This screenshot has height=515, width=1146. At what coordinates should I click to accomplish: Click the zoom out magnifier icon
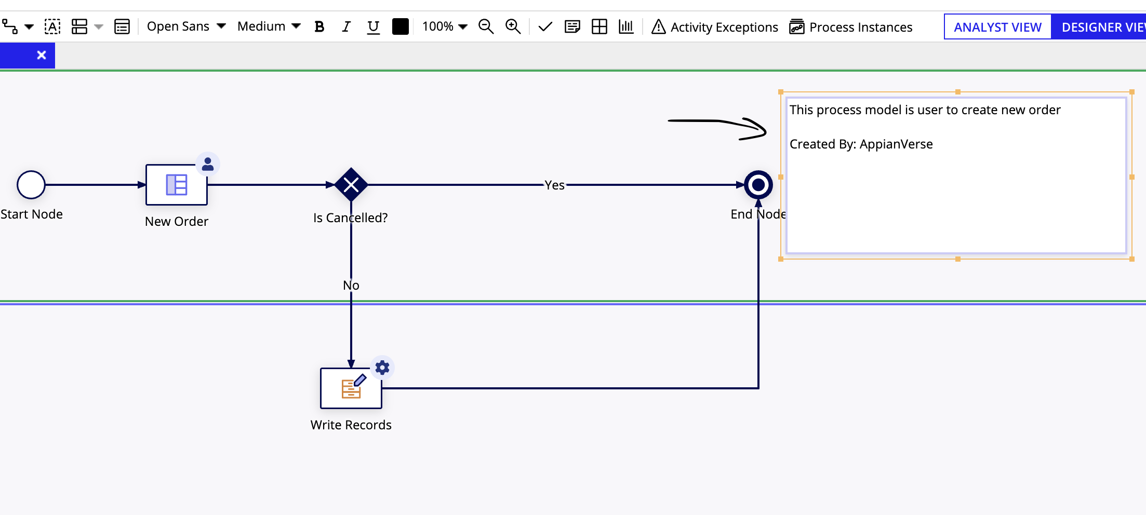coord(486,26)
